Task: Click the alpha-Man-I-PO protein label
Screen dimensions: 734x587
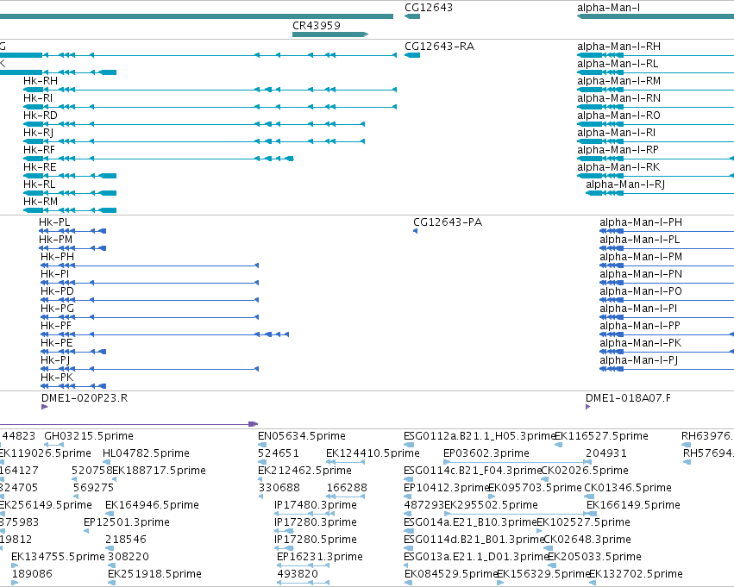Action: point(641,292)
